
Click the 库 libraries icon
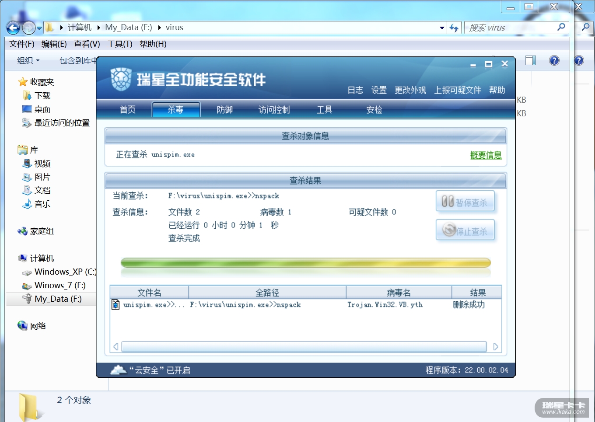point(23,150)
